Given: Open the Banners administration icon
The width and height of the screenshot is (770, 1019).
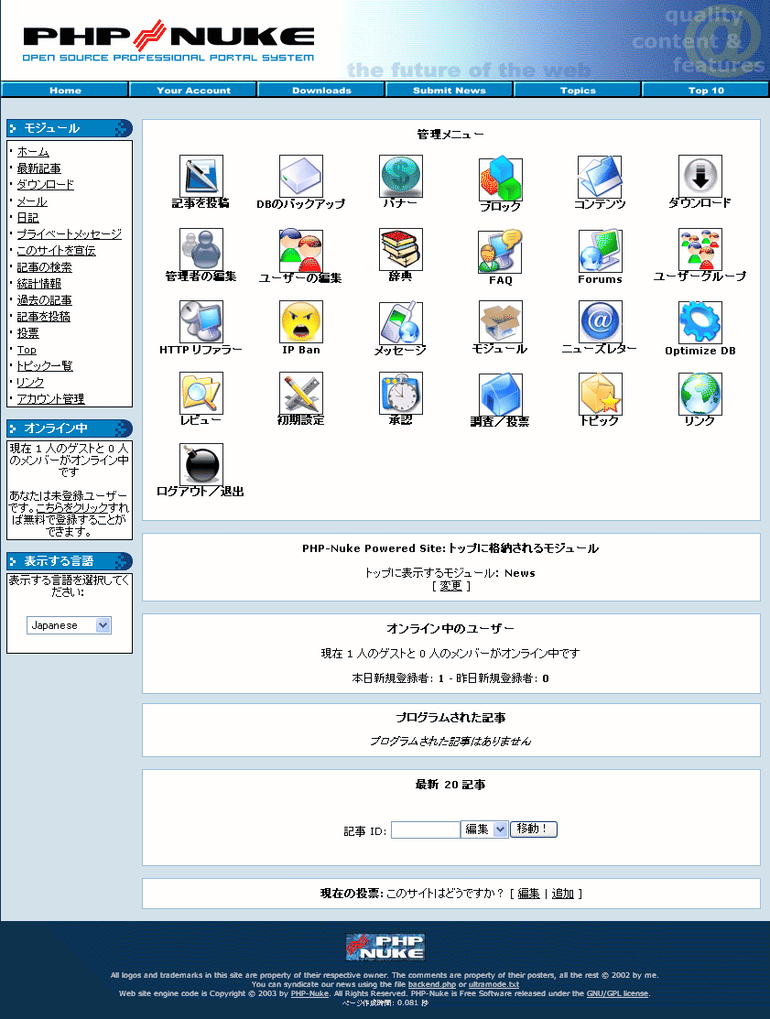Looking at the screenshot, I should [x=400, y=178].
